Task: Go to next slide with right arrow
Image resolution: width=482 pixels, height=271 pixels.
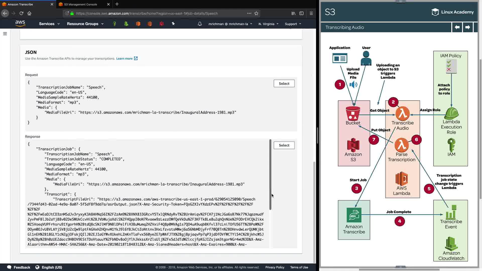Action: click(x=467, y=27)
